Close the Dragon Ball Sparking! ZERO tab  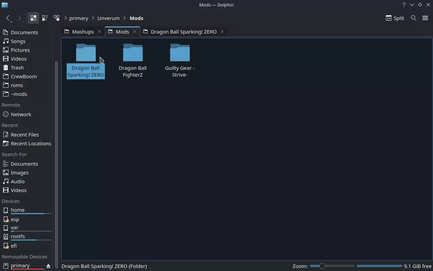(x=222, y=32)
